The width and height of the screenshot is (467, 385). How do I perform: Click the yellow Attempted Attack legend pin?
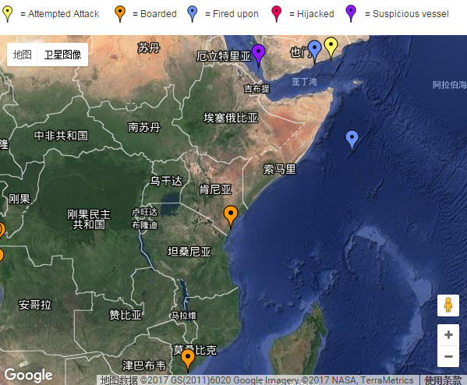click(8, 14)
